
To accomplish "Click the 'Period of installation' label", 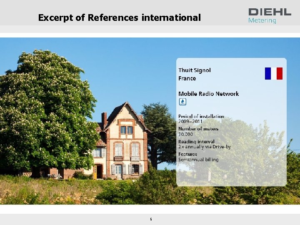I will coord(201,116).
